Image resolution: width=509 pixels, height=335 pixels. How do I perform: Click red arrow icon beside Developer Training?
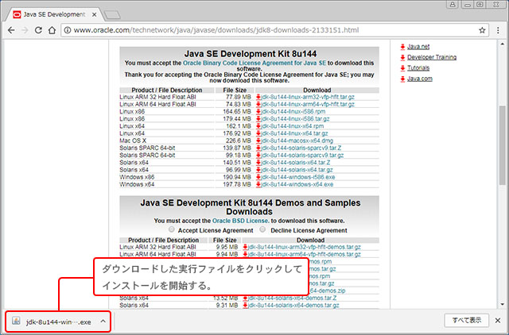tap(402, 57)
